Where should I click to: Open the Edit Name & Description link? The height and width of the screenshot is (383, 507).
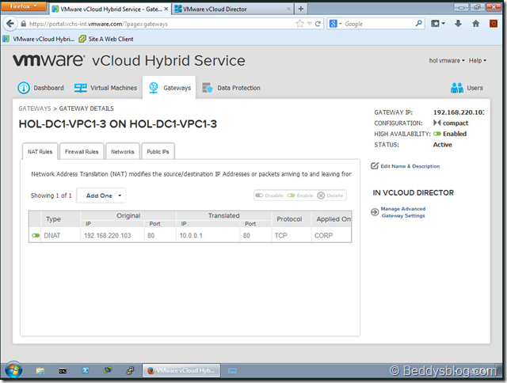pos(410,166)
